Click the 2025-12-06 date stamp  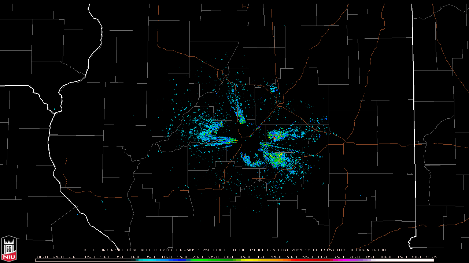pos(305,250)
